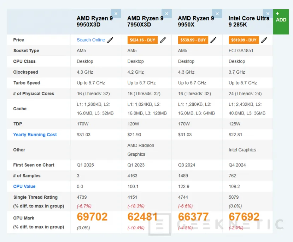Click CPU Mark score 62481
This screenshot has width=293, height=242.
[x=143, y=217]
